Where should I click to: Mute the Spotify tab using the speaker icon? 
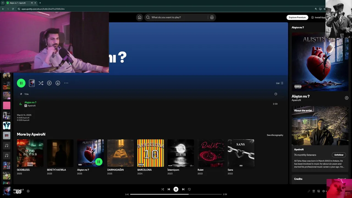click(32, 3)
